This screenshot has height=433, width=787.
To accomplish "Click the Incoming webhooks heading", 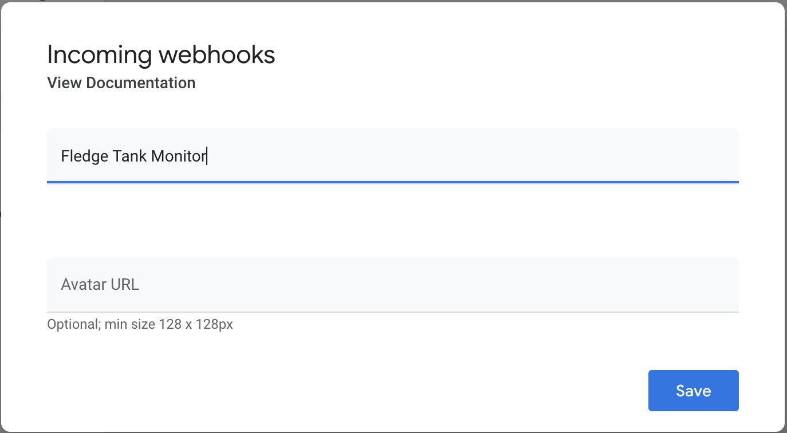I will (x=161, y=55).
